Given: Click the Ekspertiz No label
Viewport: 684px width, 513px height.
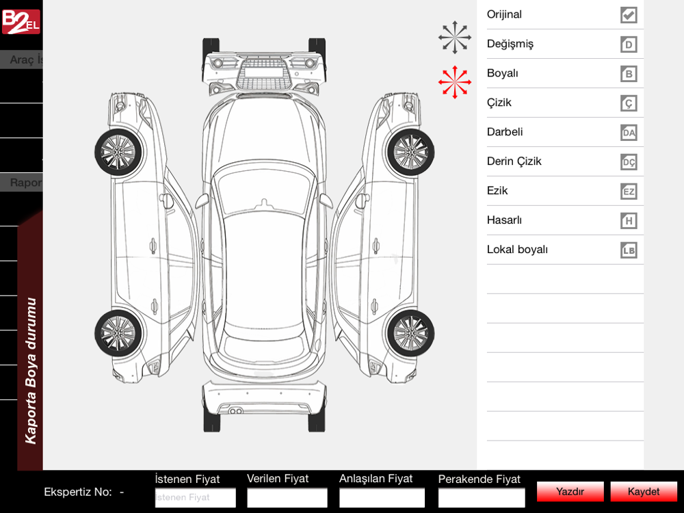Looking at the screenshot, I should tap(78, 492).
